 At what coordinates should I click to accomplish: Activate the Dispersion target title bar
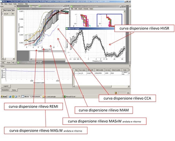click(43, 9)
